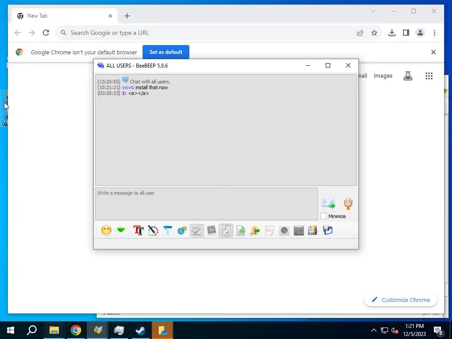Click the vm4 username in chat
Viewport: 452px width, 339px height.
point(127,87)
